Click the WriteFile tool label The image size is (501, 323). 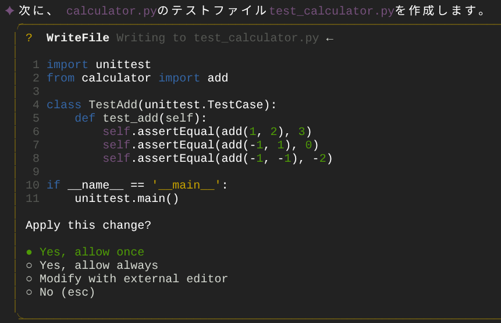(x=77, y=38)
